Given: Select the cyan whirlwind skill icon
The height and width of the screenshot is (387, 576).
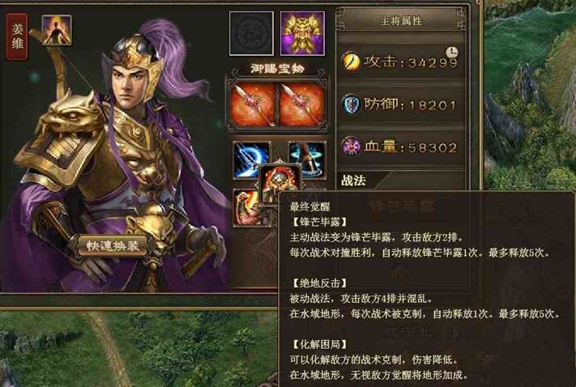Looking at the screenshot, I should [308, 159].
